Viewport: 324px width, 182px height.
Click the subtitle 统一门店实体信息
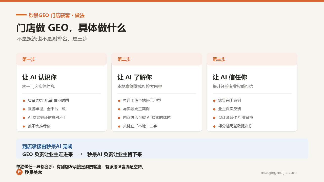coord(38,86)
